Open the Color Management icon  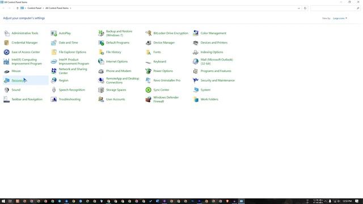[x=196, y=33]
